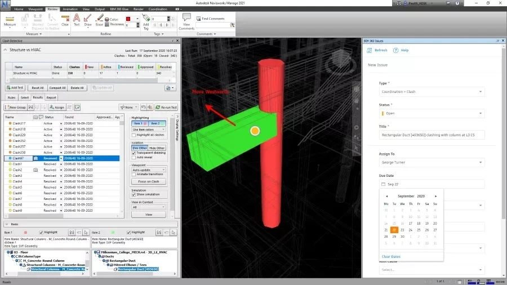Choose the redline Text tool
Image resolution: width=507 pixels, height=285 pixels.
(x=77, y=19)
